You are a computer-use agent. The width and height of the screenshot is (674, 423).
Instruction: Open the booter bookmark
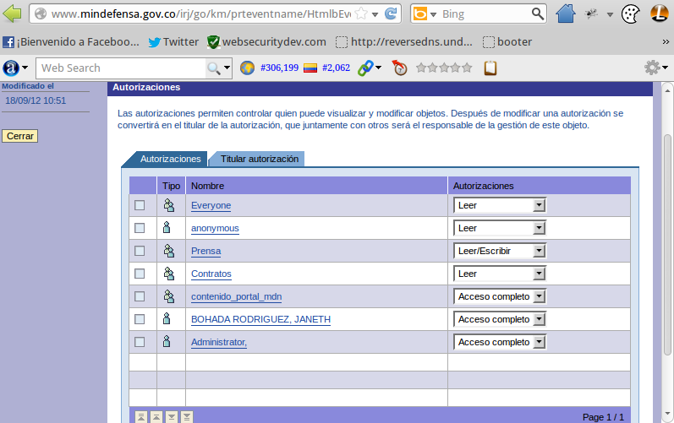pos(507,42)
